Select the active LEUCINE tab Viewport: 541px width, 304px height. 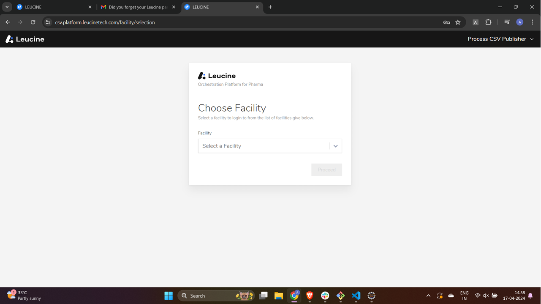point(222,7)
